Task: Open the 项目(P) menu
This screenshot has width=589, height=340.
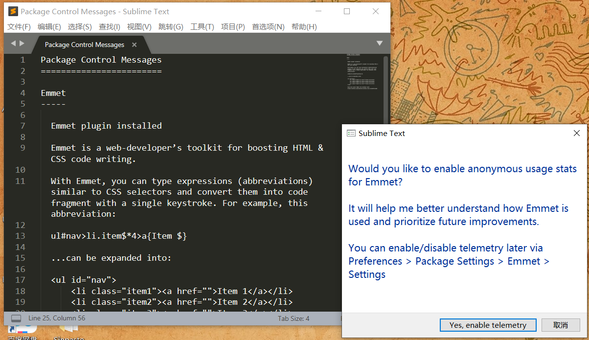Action: [233, 27]
